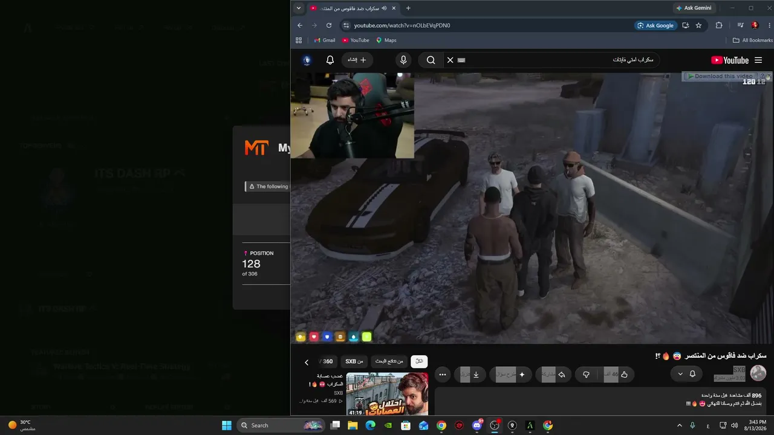Filter related videos by SXB
The height and width of the screenshot is (435, 774).
[x=354, y=361]
